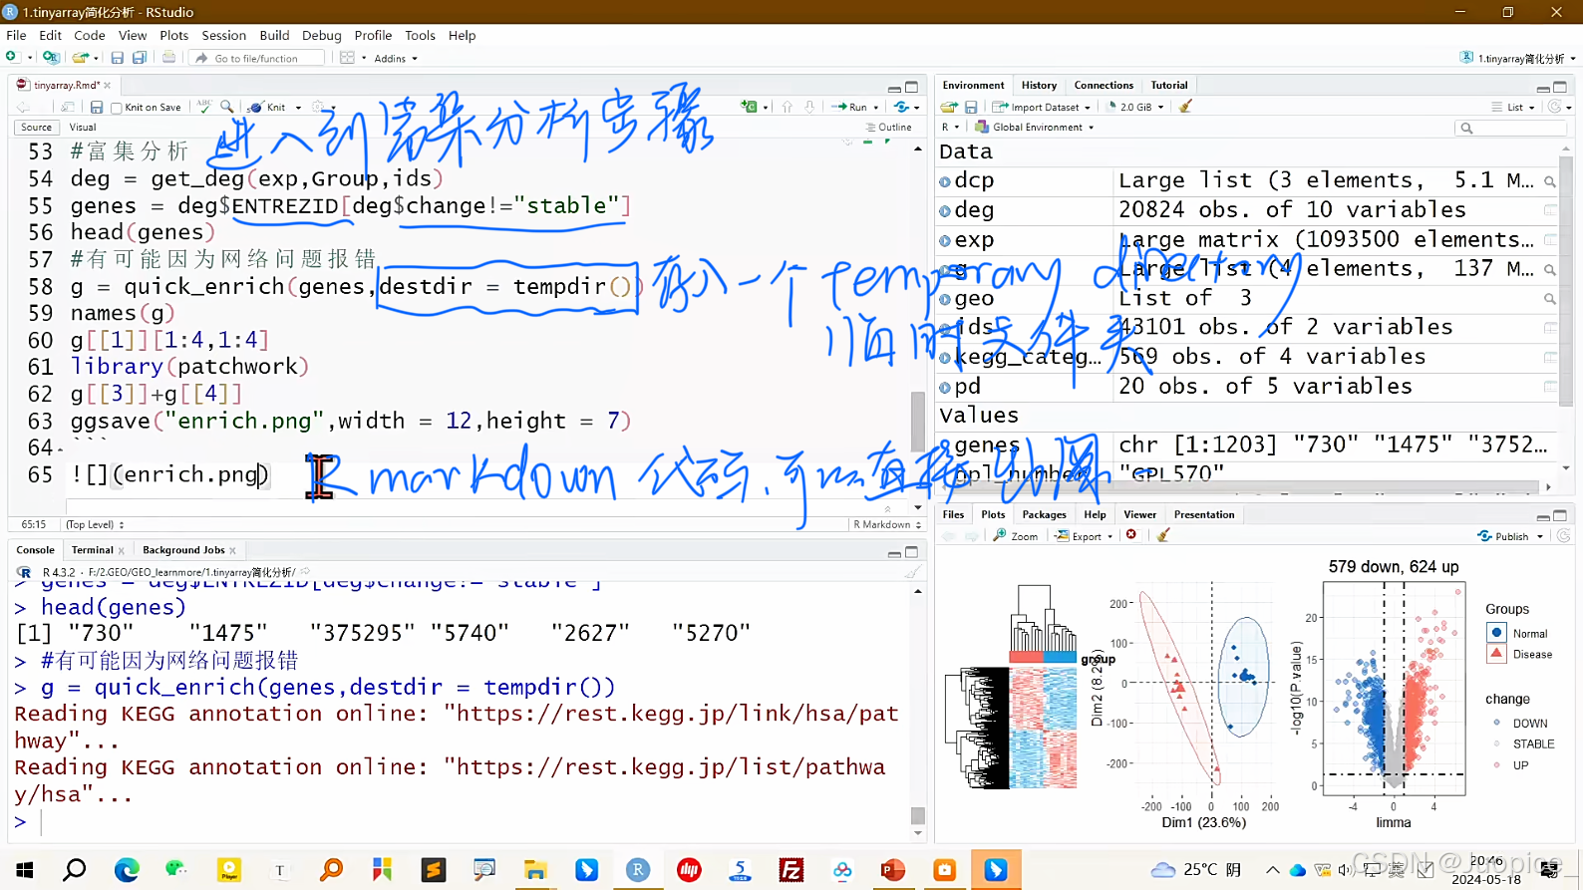Click the New File icon in main toolbar
This screenshot has height=890, width=1583.
(13, 58)
